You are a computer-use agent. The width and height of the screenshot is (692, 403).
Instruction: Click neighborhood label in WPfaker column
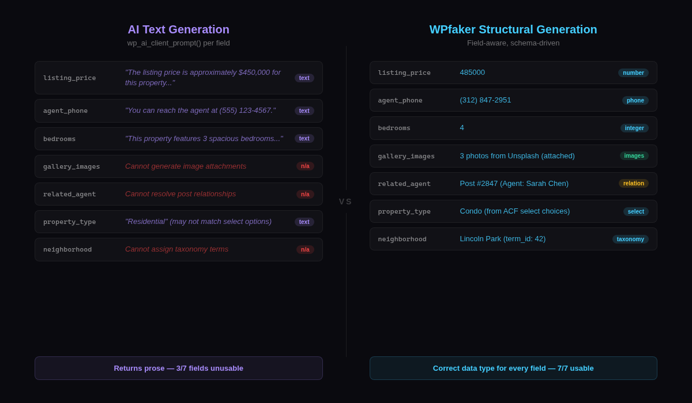coord(403,239)
